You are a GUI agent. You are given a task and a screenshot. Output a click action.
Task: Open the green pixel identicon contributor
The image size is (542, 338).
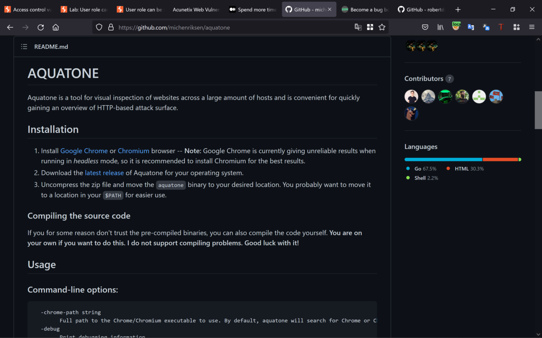pos(479,96)
